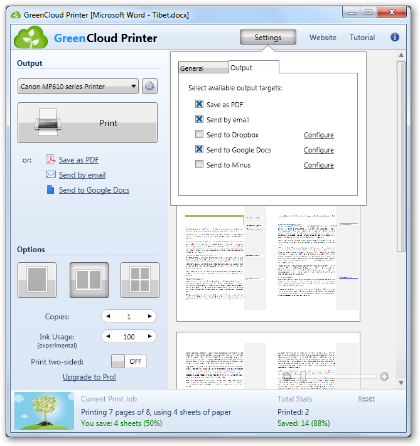Uncheck Send to Google Docs checkbox
This screenshot has height=446, width=420.
(x=199, y=149)
